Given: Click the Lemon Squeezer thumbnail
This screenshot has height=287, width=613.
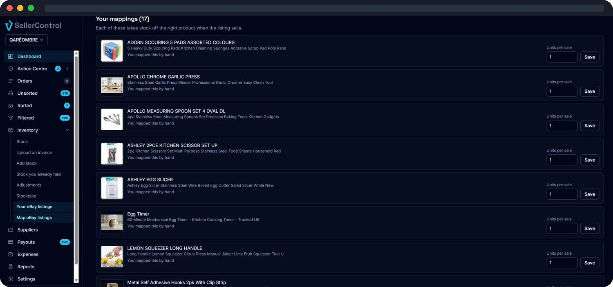Looking at the screenshot, I should 112,257.
